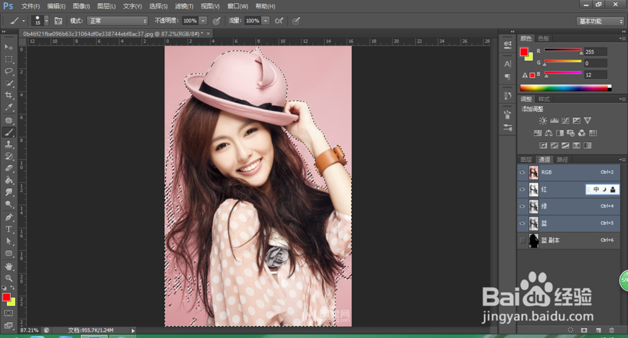This screenshot has height=338, width=628.
Task: Open the 文件(F) menu
Action: [30, 6]
